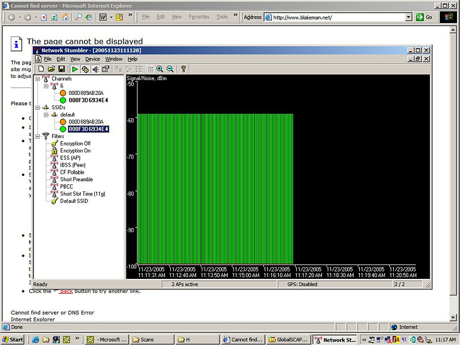Toggle the audio feedback speaker button
Screen dimensions: 460x345
pos(95,69)
